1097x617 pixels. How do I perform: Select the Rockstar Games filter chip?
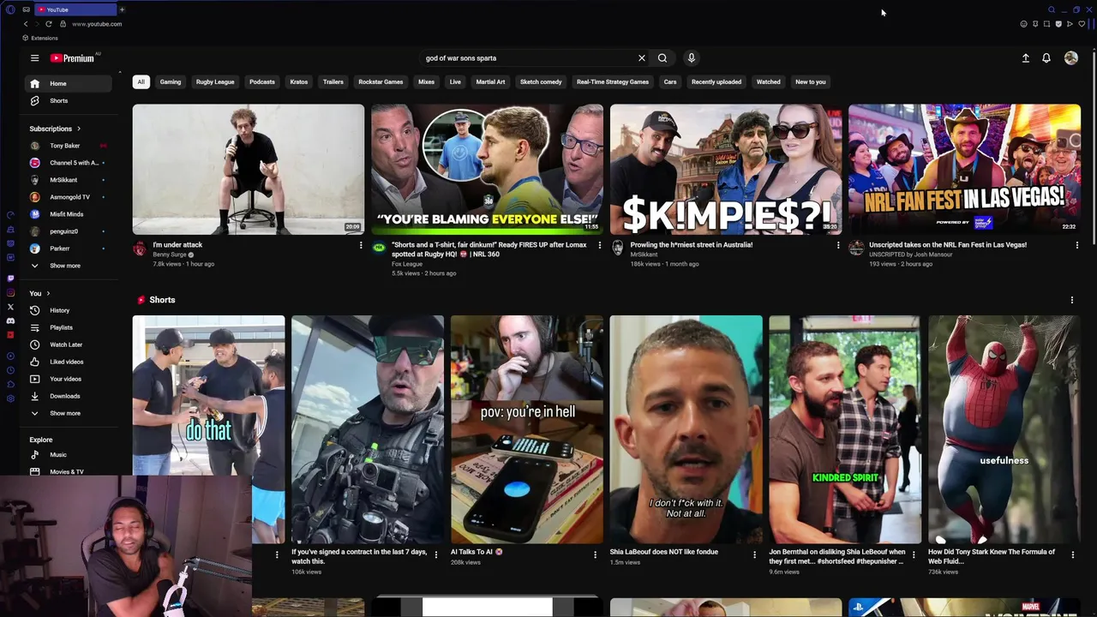click(x=381, y=81)
